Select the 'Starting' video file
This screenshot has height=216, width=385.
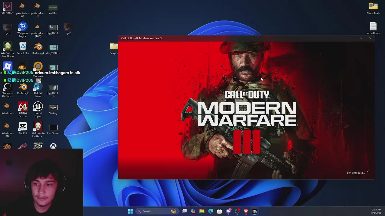(x=53, y=109)
